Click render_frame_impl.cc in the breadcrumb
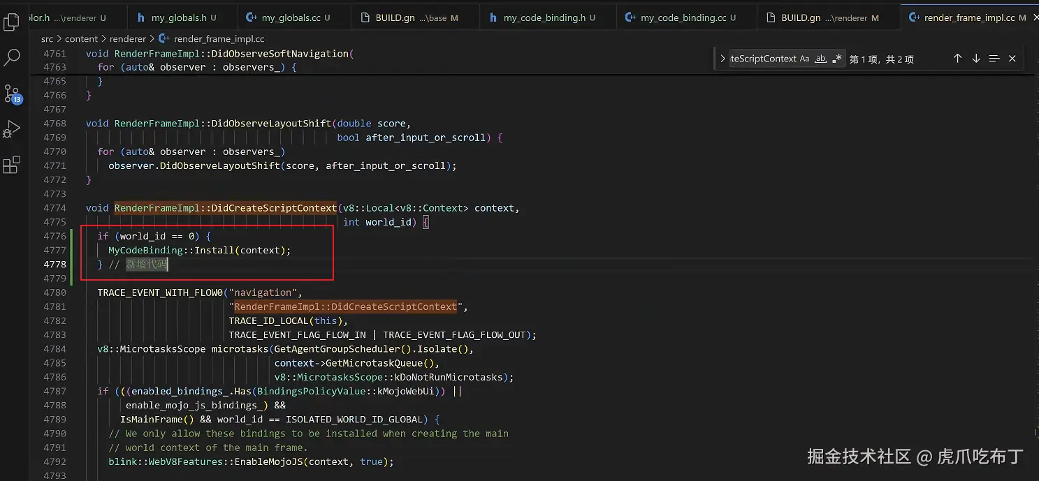This screenshot has width=1039, height=481. 219,39
